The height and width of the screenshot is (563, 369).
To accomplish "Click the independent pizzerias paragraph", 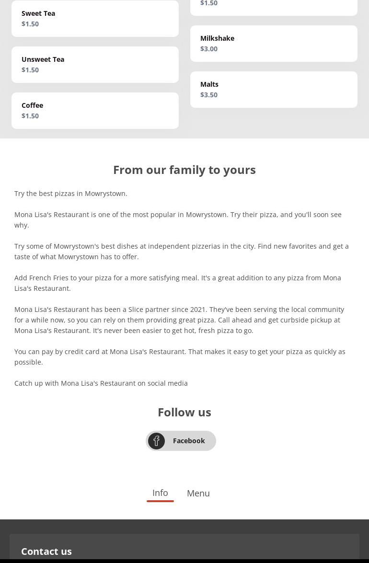I will [x=182, y=252].
